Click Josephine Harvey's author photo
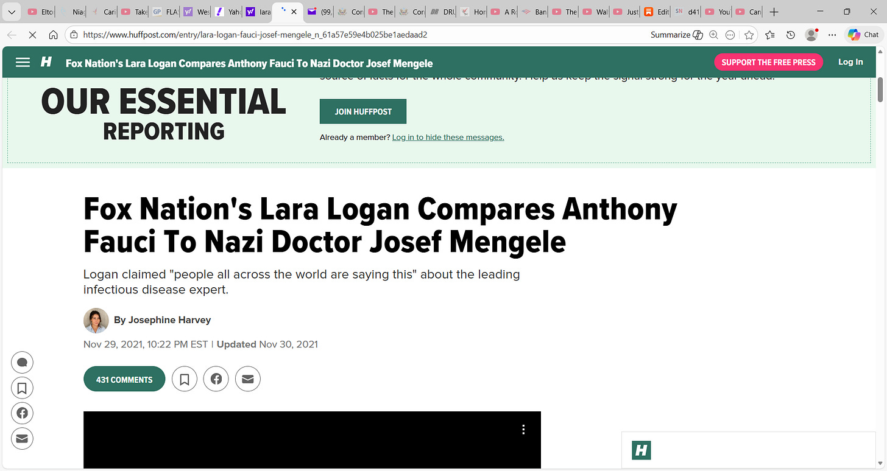 96,321
